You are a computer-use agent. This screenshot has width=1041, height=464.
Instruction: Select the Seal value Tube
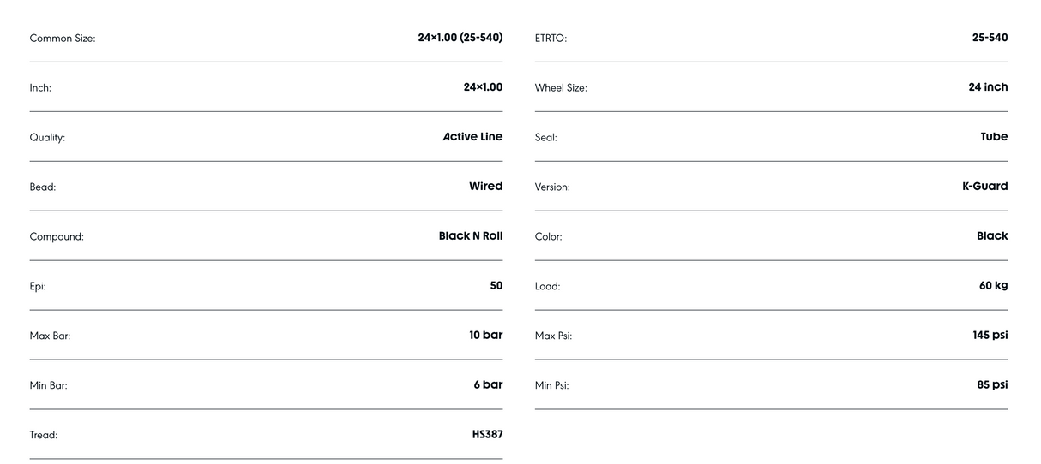pos(994,137)
